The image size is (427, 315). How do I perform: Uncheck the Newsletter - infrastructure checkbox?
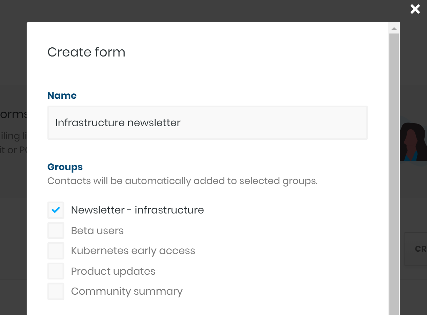click(56, 210)
